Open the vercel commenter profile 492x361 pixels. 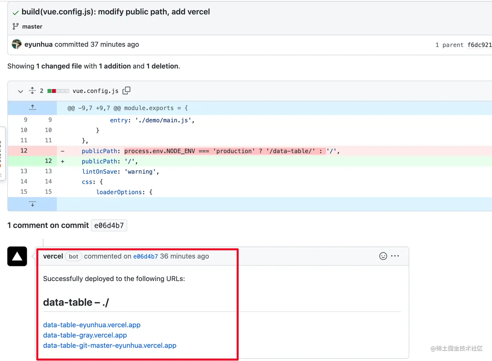pyautogui.click(x=53, y=256)
